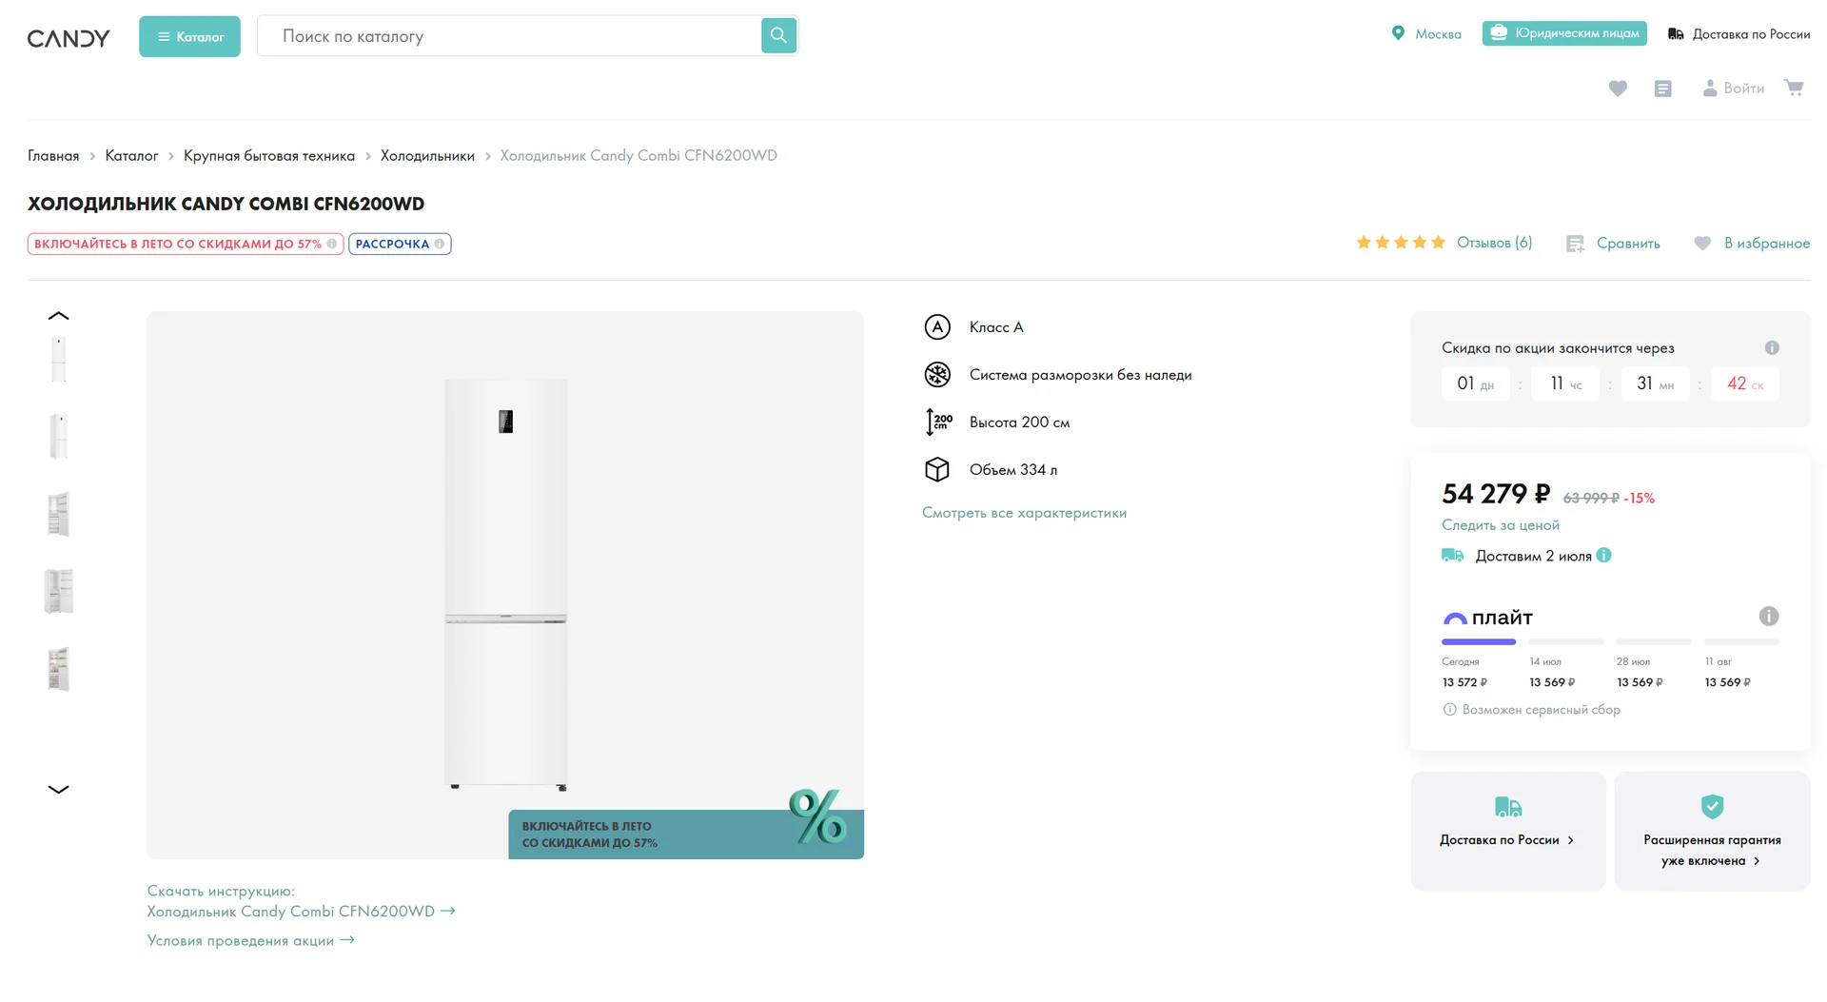Go to Главная breadcrumb
Viewport: 1827px width, 1002px height.
point(53,155)
